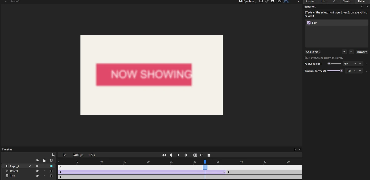
Task: Step forward one frame
Action: (186, 155)
